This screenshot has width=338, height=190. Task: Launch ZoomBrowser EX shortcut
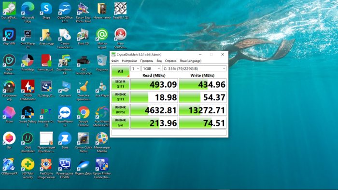65,64
